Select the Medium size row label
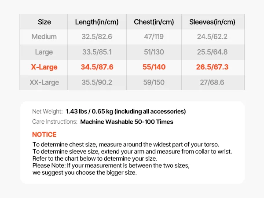The width and height of the screenshot is (264, 198). (x=44, y=37)
